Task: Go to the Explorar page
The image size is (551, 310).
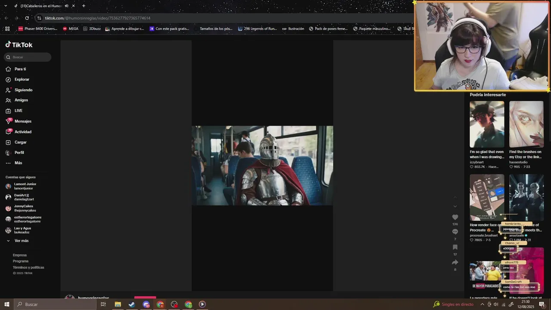Action: [18, 79]
